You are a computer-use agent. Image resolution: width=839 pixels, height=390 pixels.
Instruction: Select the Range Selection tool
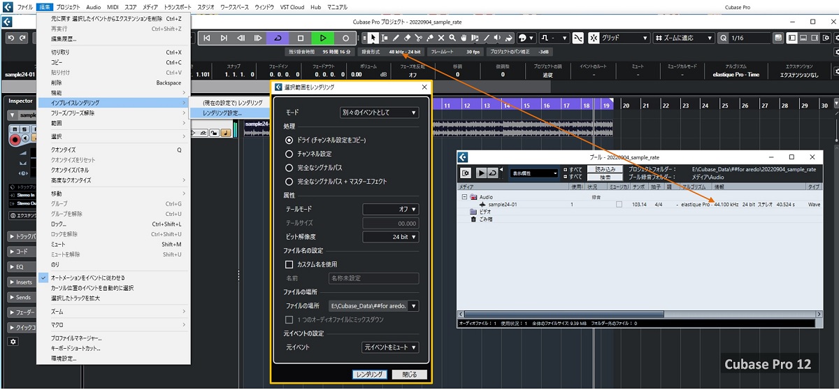point(385,38)
